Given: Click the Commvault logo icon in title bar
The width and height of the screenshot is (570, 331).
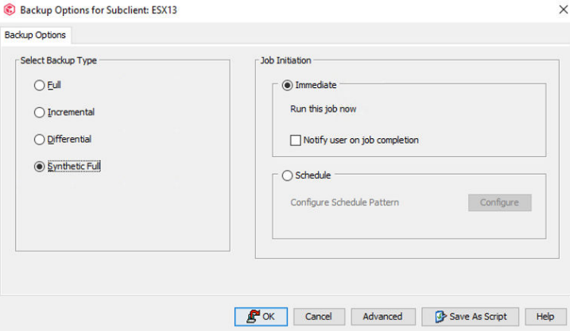Looking at the screenshot, I should pos(9,10).
